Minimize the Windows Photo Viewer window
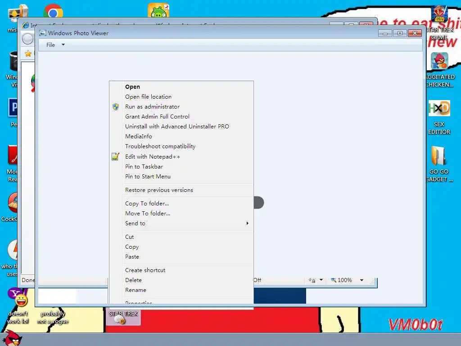Screen dimensions: 461x346 tap(385, 33)
